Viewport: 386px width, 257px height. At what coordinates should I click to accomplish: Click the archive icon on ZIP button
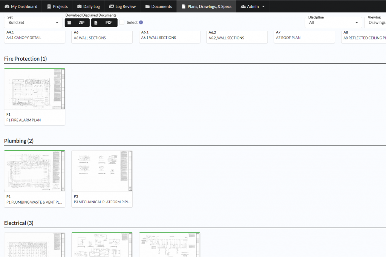coord(69,23)
